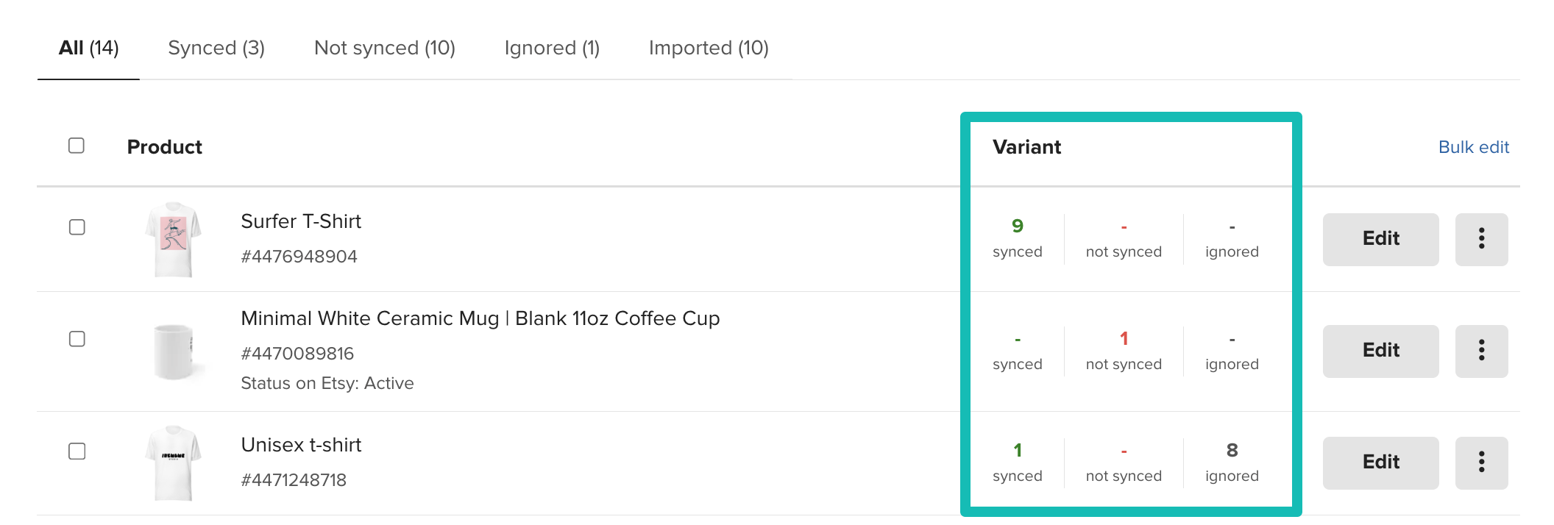
Task: Check the Minimal White Ceramic Mug checkbox
Action: coord(77,338)
